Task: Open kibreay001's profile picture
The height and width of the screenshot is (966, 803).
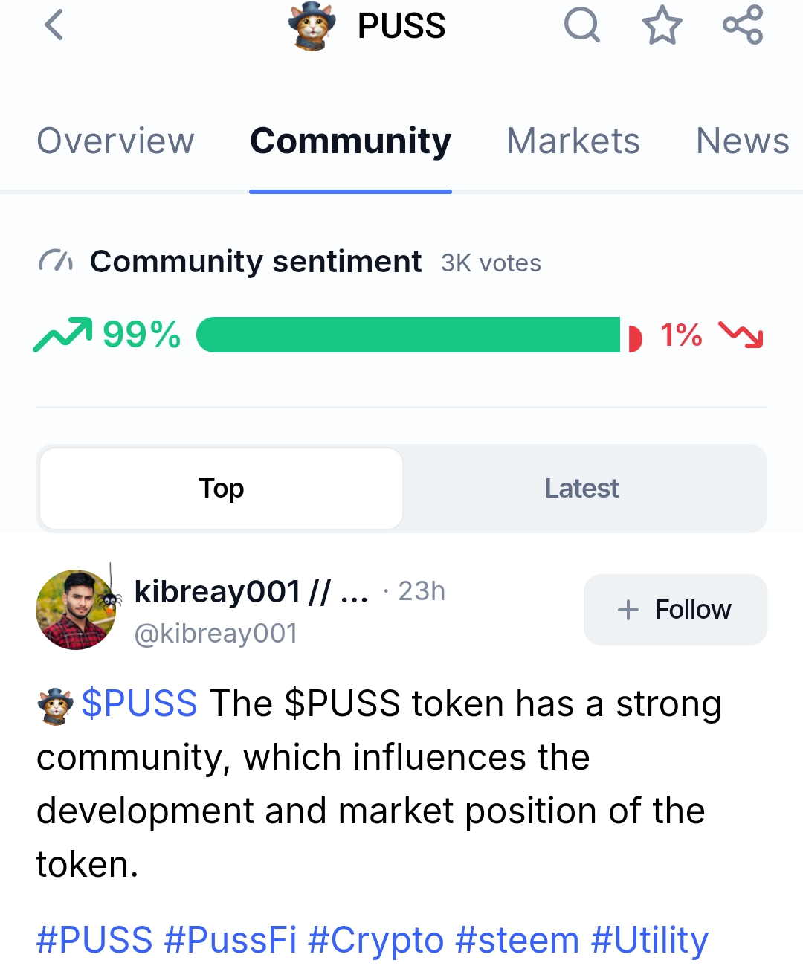Action: pyautogui.click(x=76, y=610)
